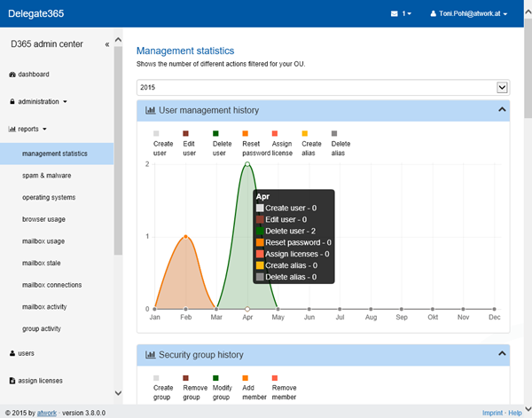Open the 2015 year dropdown

tap(502, 87)
